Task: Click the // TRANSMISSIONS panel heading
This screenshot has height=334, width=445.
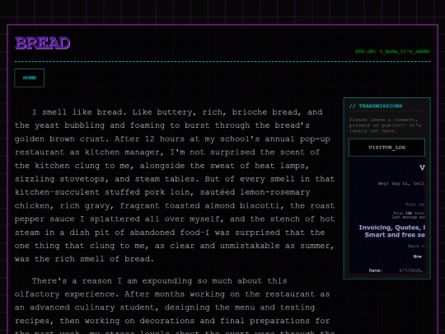Action: coord(376,106)
